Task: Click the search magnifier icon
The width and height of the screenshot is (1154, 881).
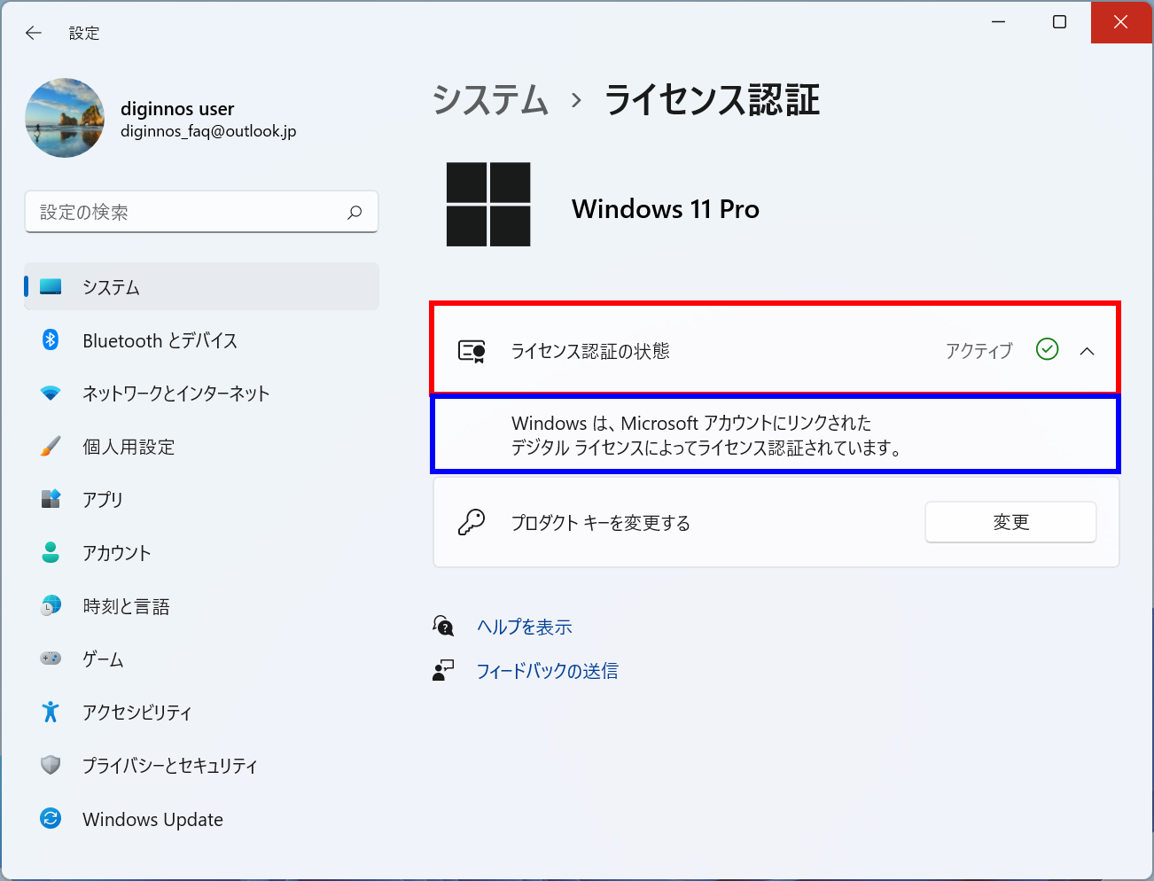Action: click(355, 213)
